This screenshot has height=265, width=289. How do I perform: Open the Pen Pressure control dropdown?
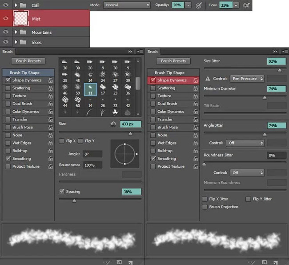click(x=248, y=79)
